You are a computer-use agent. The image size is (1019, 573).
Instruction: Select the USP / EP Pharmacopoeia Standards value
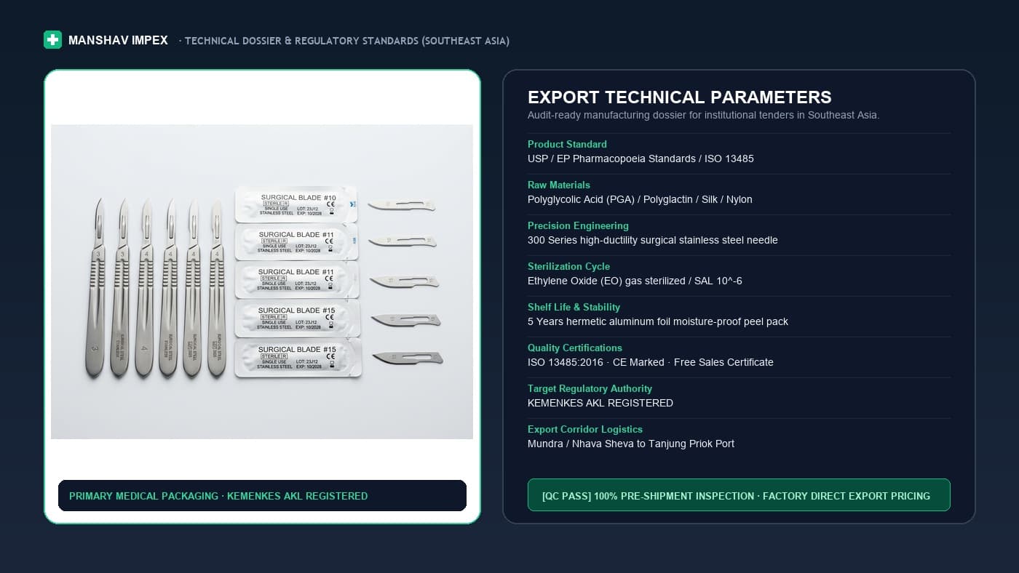641,159
